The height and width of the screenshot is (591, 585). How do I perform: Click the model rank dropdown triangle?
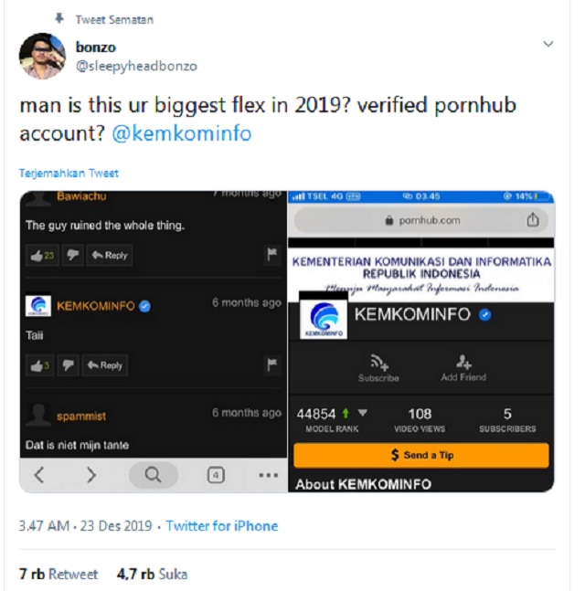tap(363, 413)
